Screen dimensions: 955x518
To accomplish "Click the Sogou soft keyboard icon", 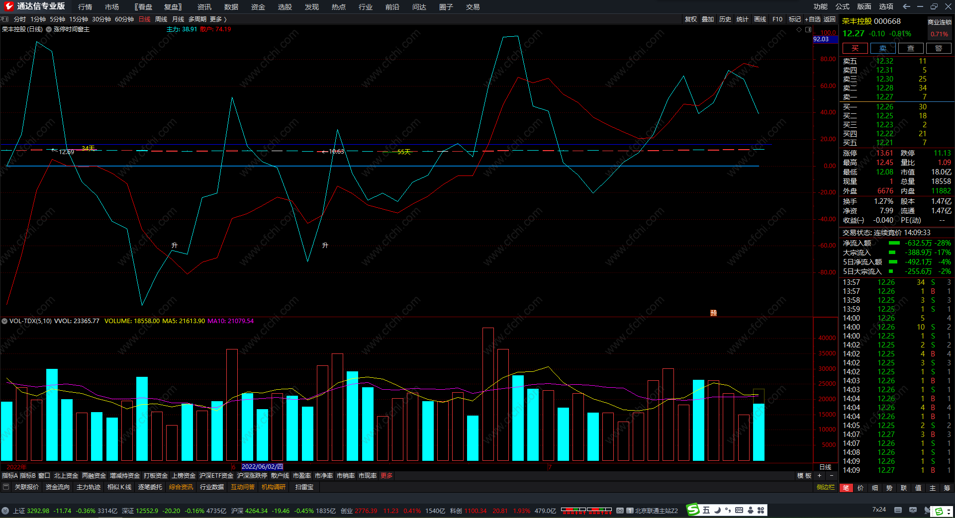I will pyautogui.click(x=739, y=510).
